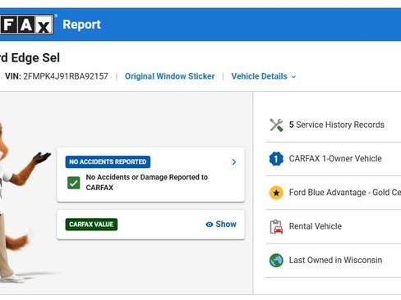Click the gold star certified icon
The image size is (401, 300).
pyautogui.click(x=276, y=193)
